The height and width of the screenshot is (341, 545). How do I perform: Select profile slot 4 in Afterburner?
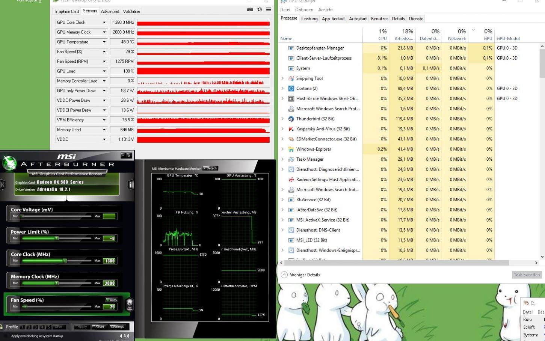(42, 327)
